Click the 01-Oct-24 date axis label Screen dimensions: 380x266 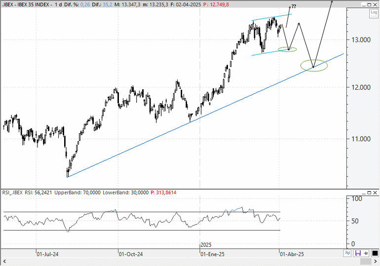tap(131, 254)
